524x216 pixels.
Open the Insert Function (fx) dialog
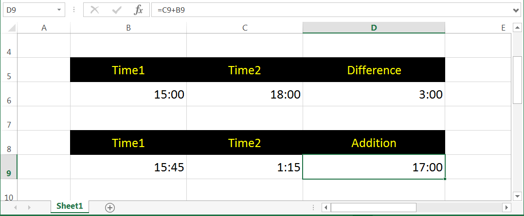click(139, 10)
